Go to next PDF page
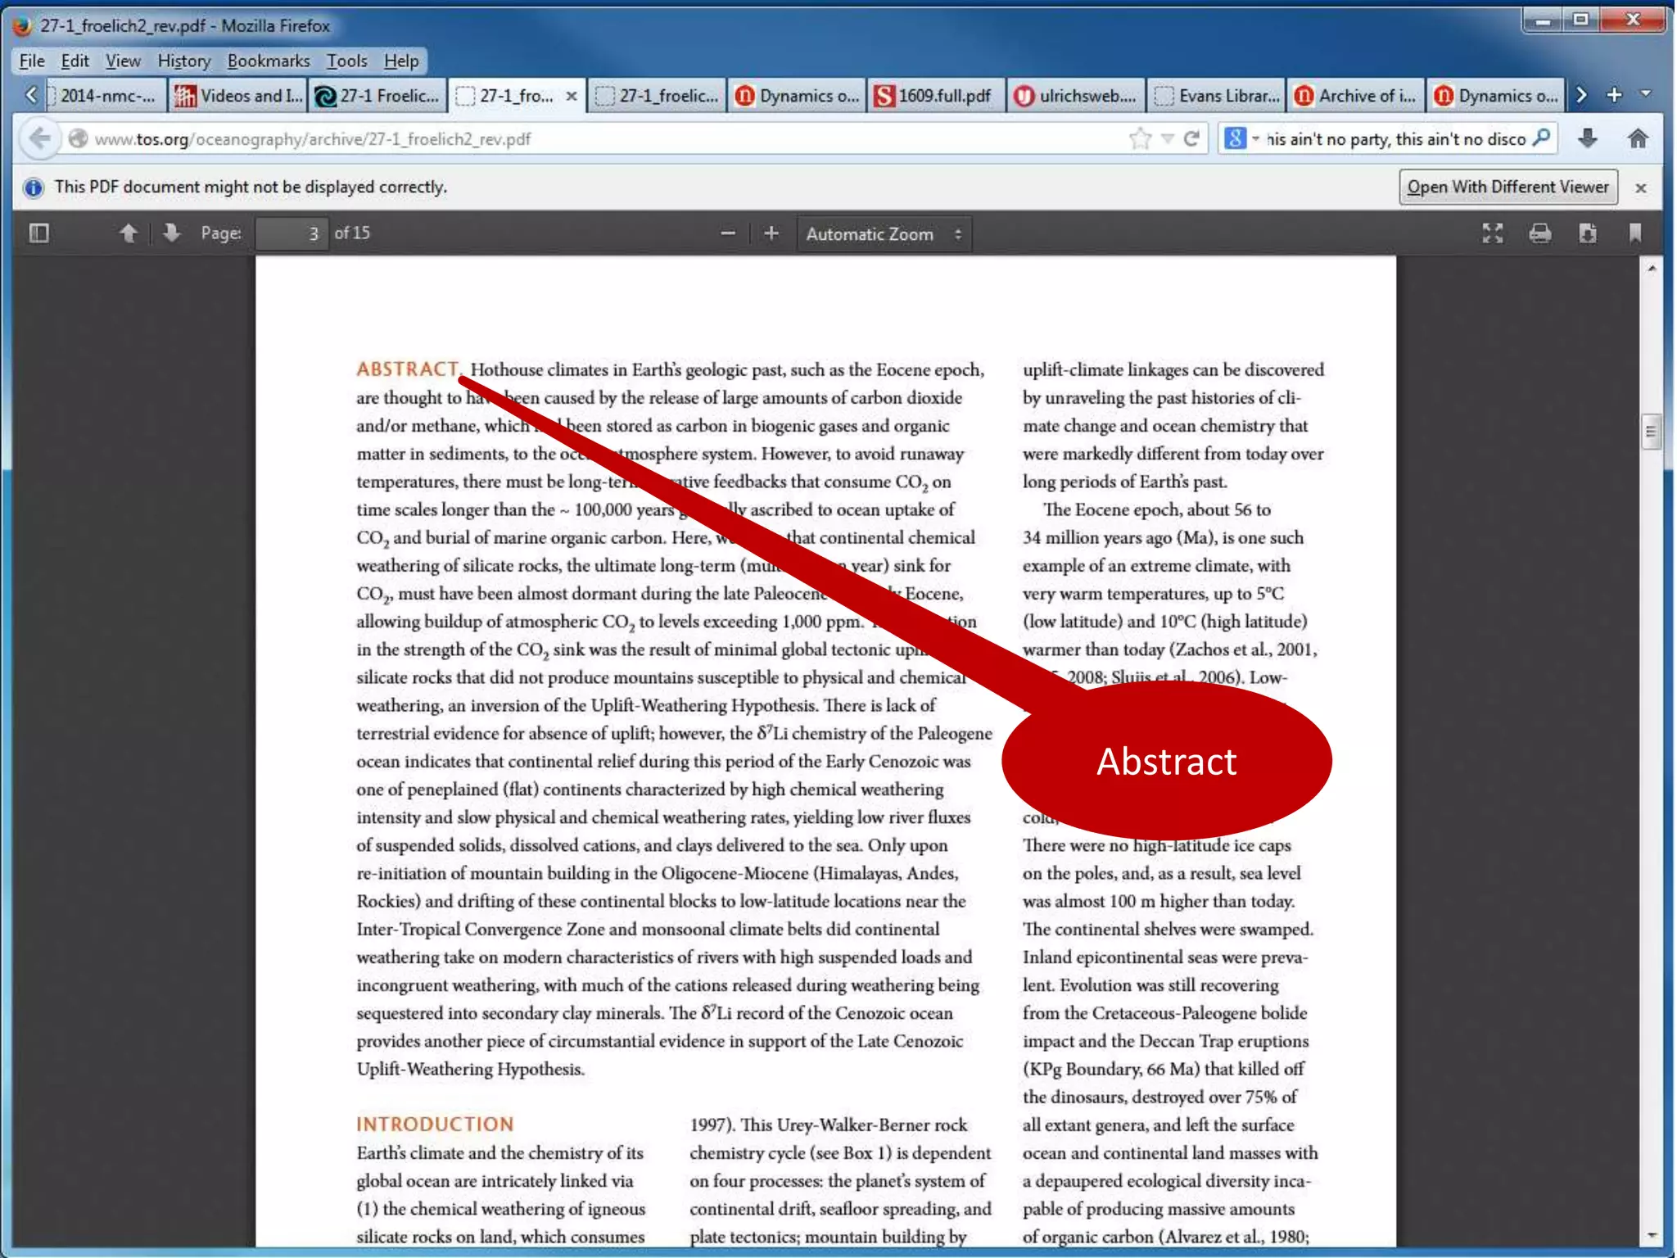The width and height of the screenshot is (1677, 1258). (x=171, y=233)
